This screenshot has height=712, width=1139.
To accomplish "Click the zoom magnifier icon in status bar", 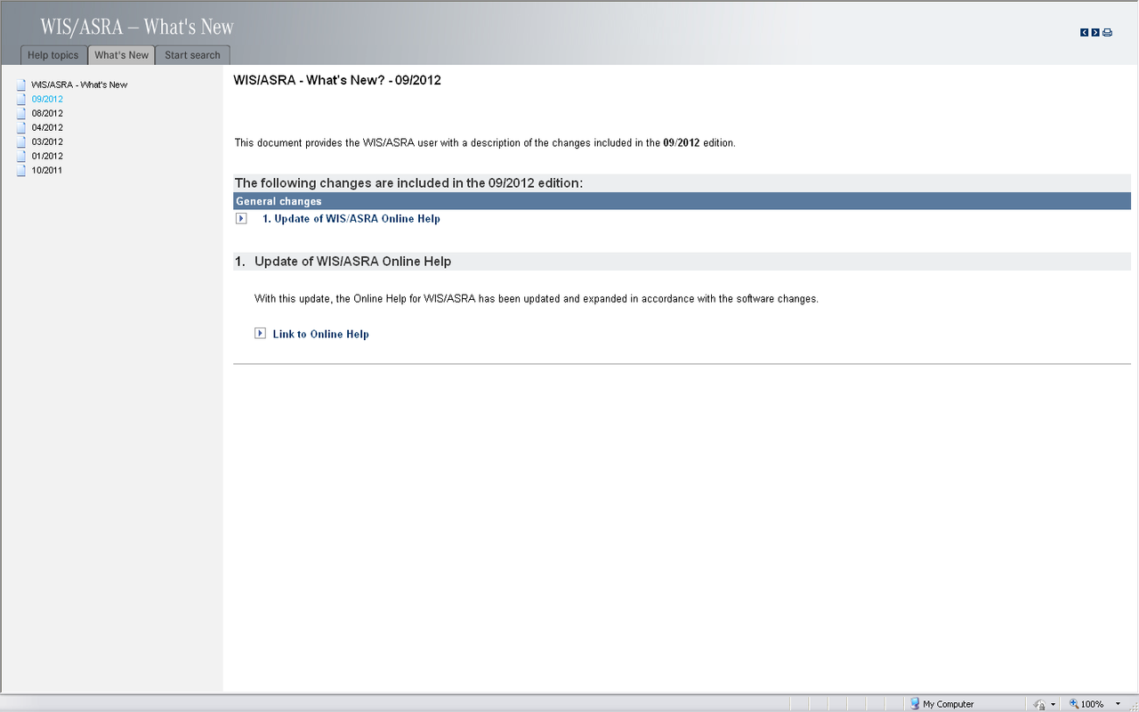I will (1074, 704).
